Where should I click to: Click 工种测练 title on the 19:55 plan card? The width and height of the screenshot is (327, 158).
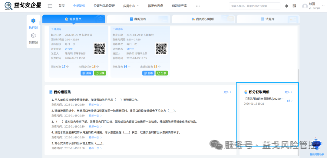(x=118, y=29)
